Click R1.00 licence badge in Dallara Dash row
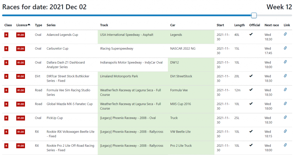The image size is (294, 155). [21, 62]
